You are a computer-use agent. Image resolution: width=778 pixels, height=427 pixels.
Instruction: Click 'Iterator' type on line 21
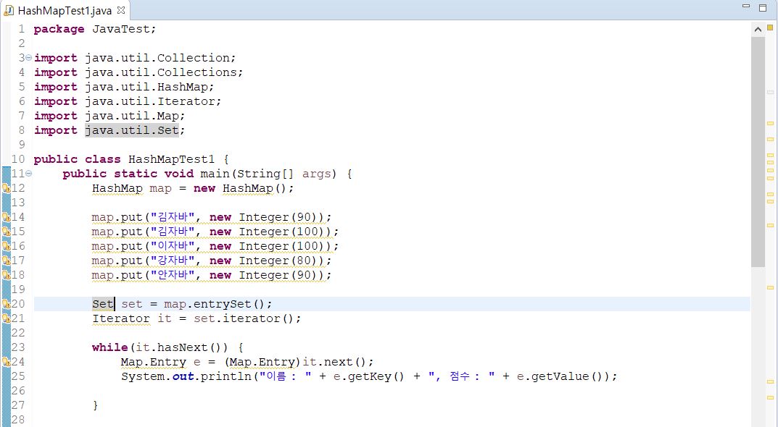click(120, 318)
